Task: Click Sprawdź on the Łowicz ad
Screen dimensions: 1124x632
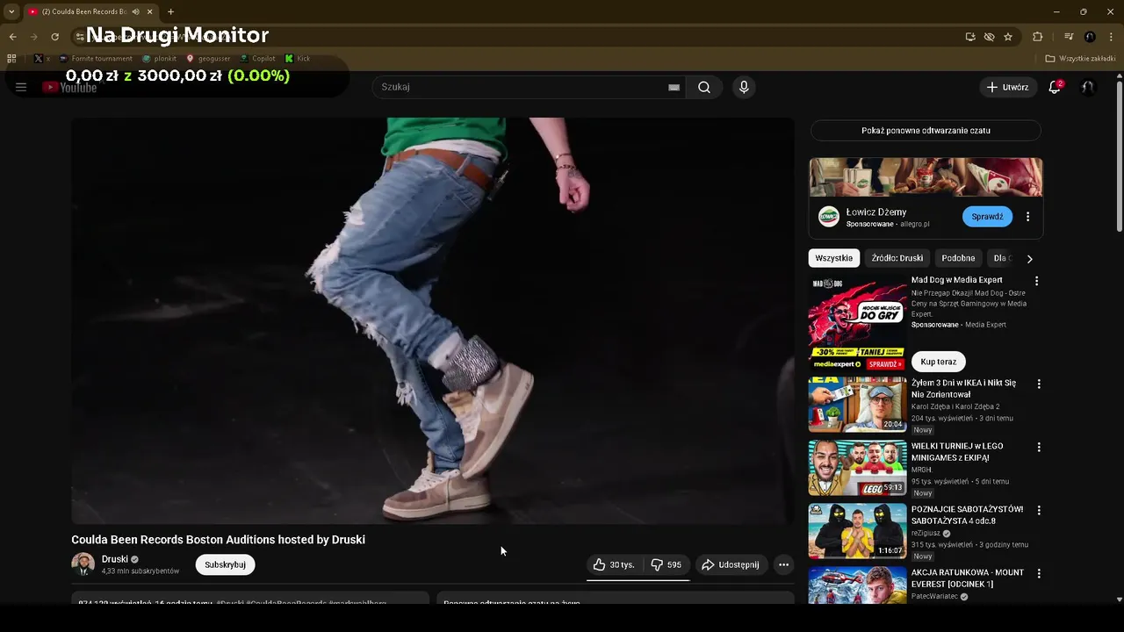Action: pyautogui.click(x=987, y=217)
